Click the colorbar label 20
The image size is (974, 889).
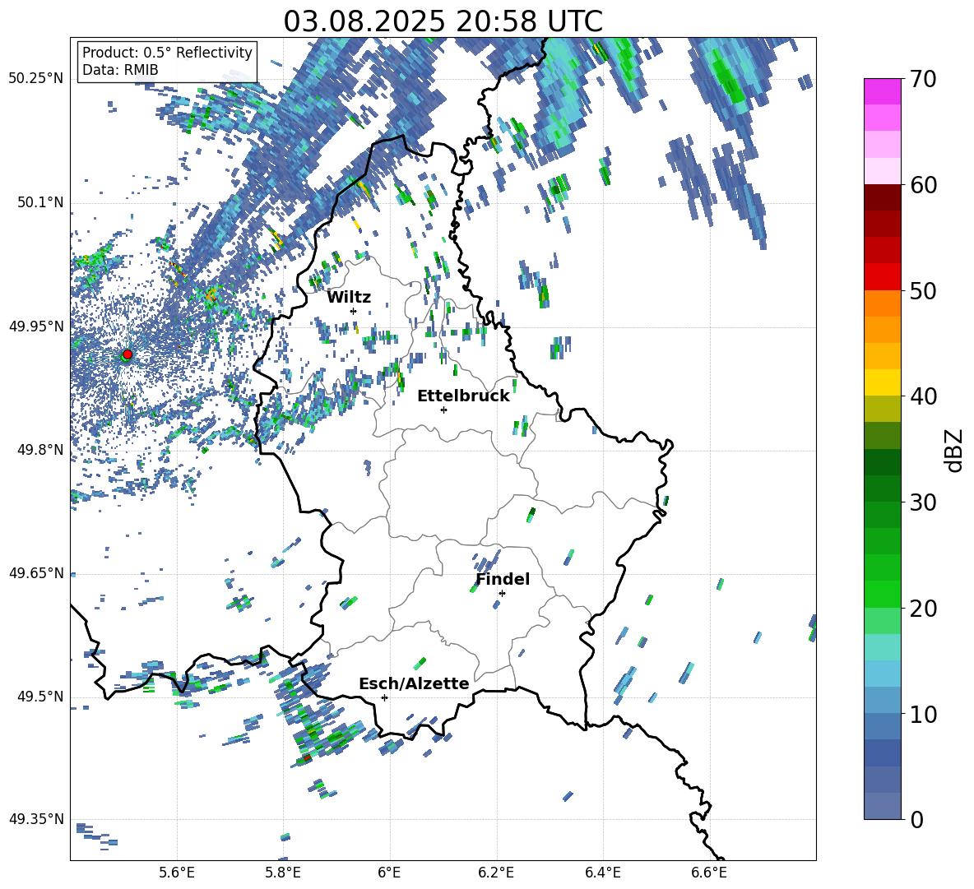(923, 609)
